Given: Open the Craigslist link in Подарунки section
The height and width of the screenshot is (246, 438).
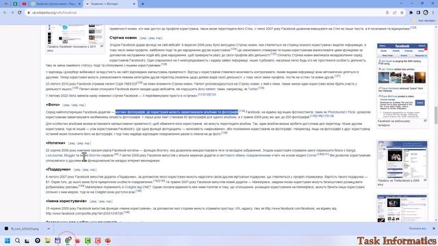Looking at the screenshot, I should click(x=131, y=187).
